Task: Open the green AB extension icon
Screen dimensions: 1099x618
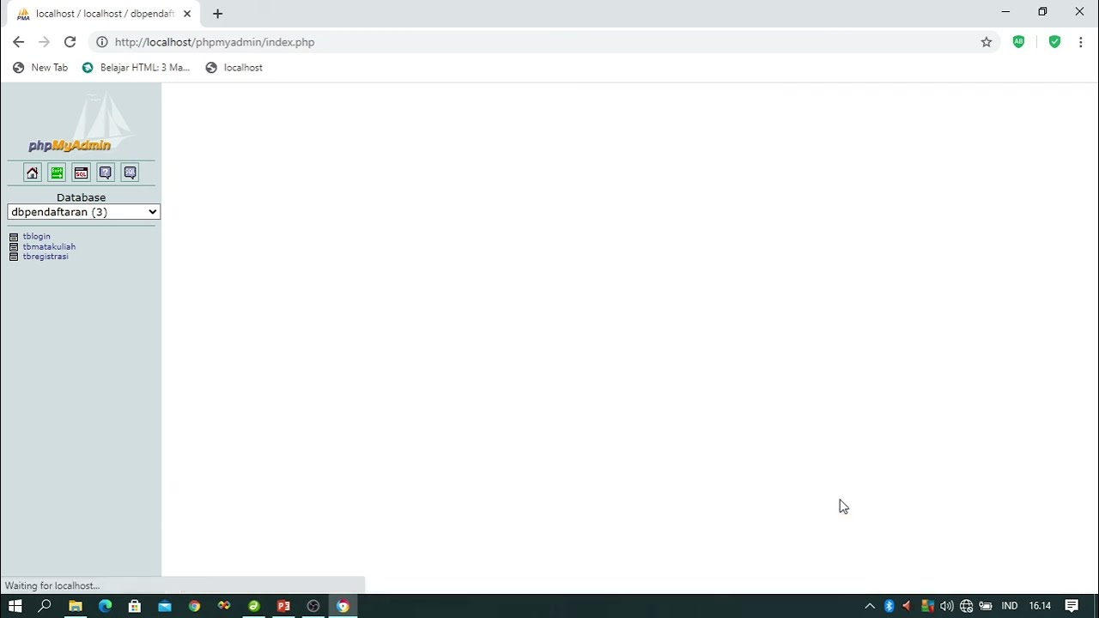Action: 1018,42
